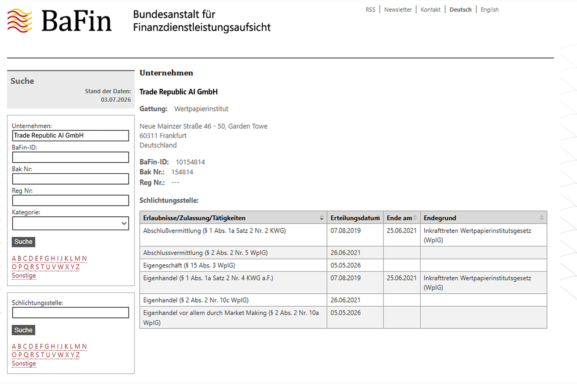Select letter N in the company search alphabet
This screenshot has width=577, height=384.
coord(85,258)
